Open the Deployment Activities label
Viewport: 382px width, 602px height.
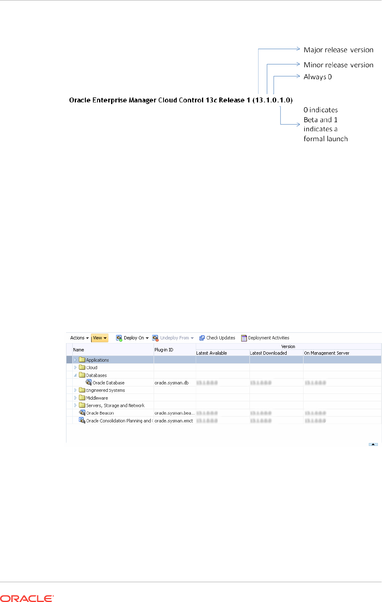[268, 338]
